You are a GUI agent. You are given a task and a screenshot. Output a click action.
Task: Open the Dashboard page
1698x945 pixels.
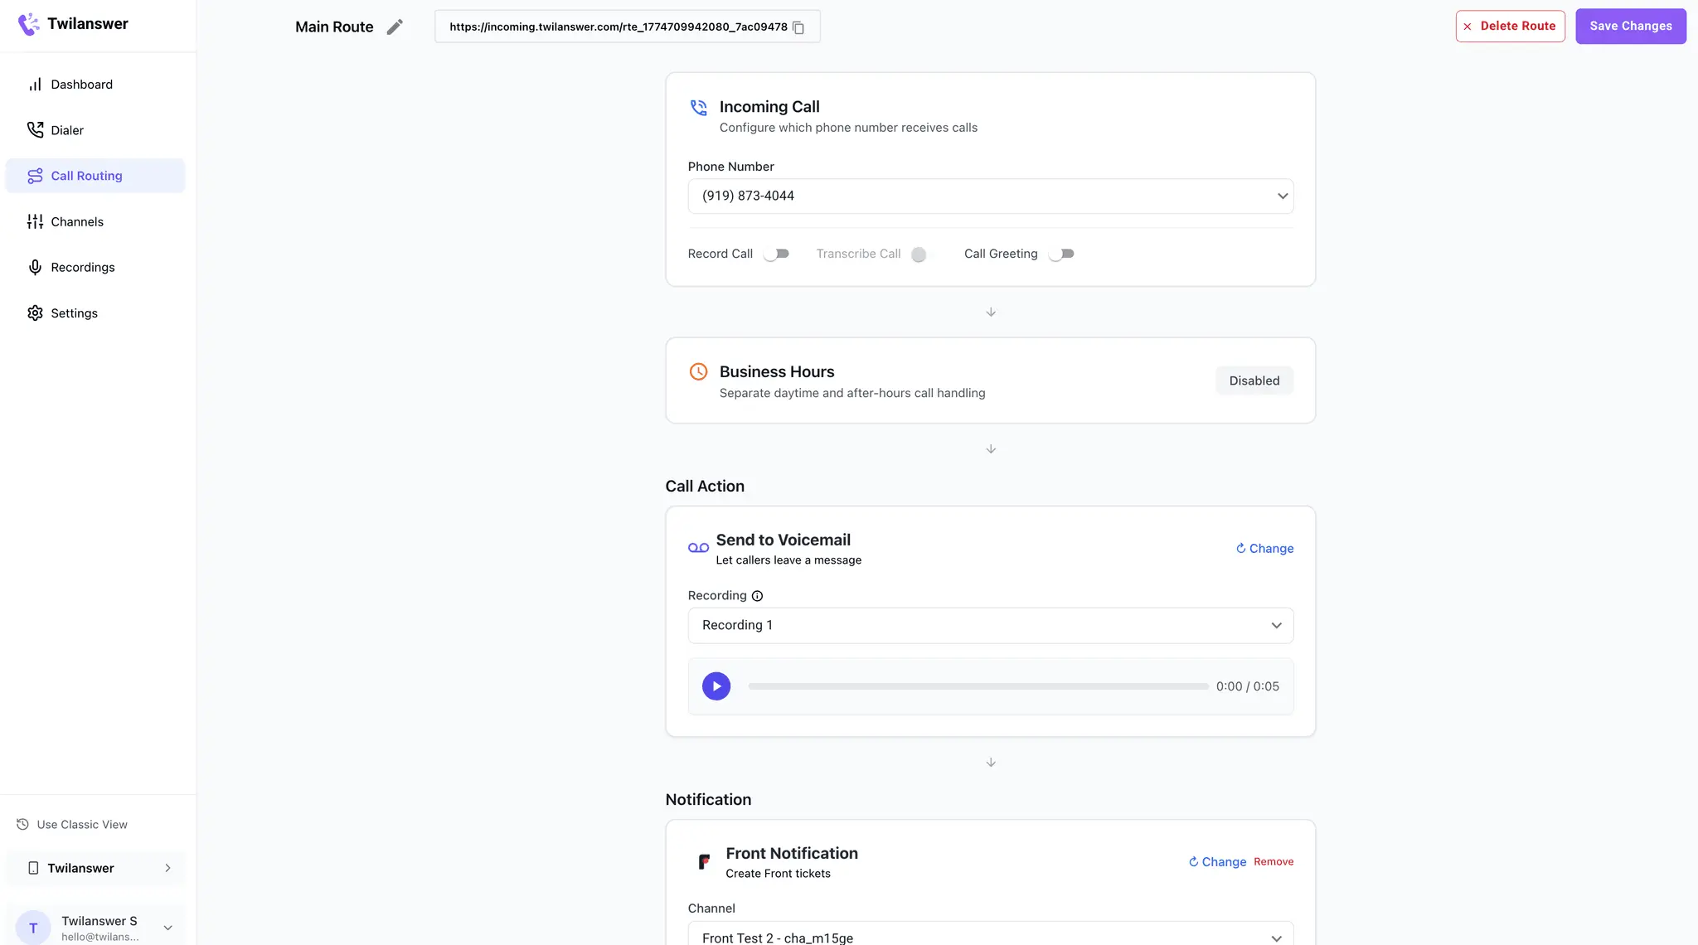click(x=95, y=85)
